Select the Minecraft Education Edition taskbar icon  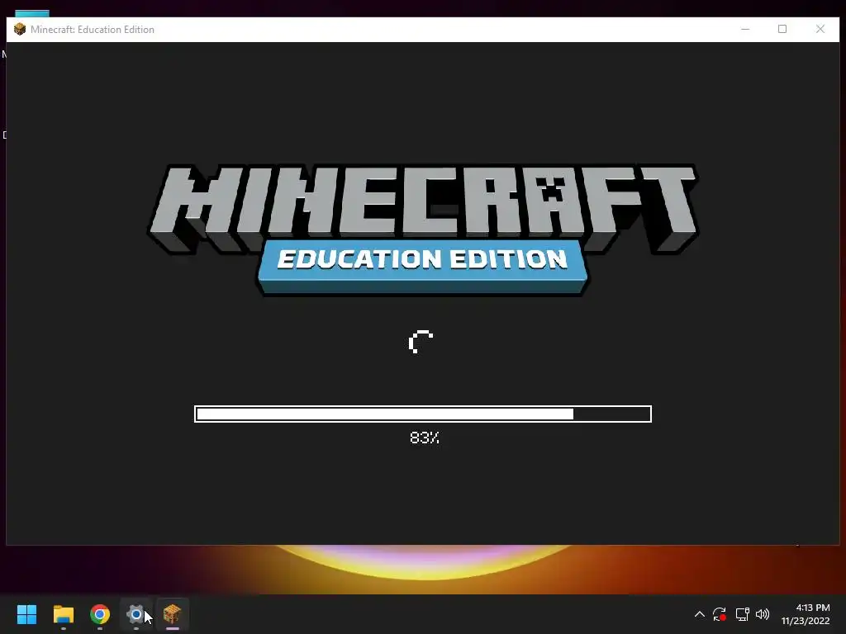pos(172,614)
